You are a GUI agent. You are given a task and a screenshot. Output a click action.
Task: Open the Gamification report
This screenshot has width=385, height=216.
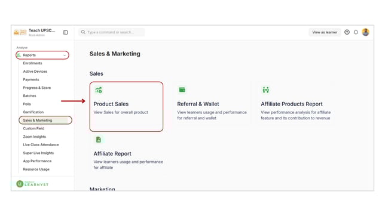pyautogui.click(x=33, y=112)
